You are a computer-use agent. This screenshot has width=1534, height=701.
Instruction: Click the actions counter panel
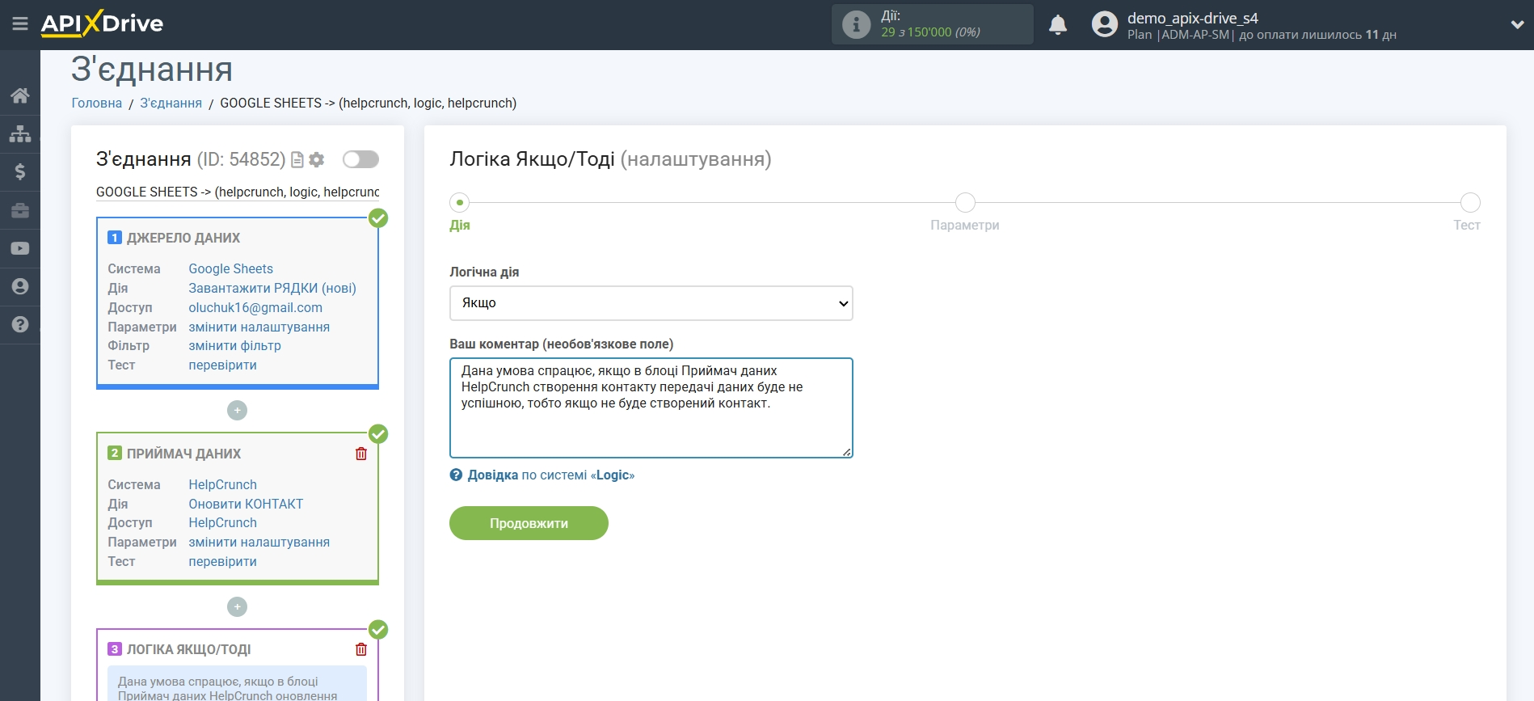[932, 24]
